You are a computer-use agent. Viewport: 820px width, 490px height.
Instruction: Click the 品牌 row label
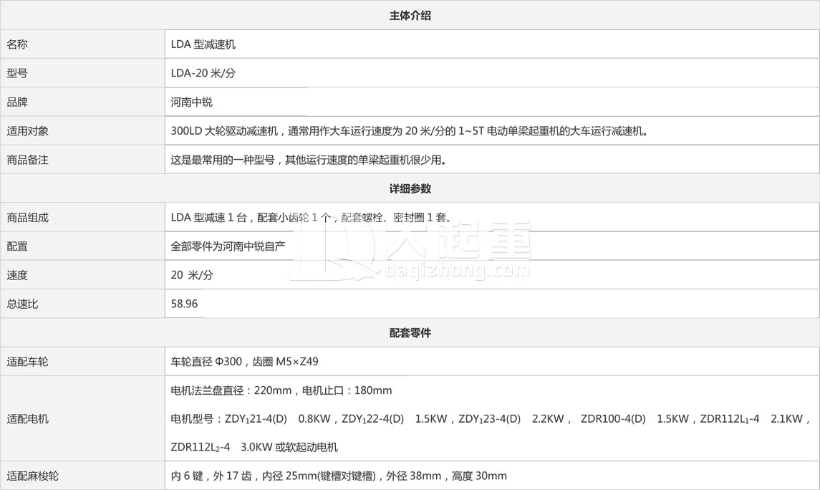coord(17,102)
